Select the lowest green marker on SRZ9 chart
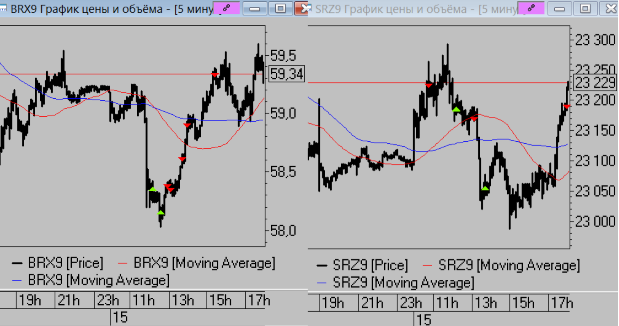Viewport: 619px width, 326px height. [x=485, y=188]
